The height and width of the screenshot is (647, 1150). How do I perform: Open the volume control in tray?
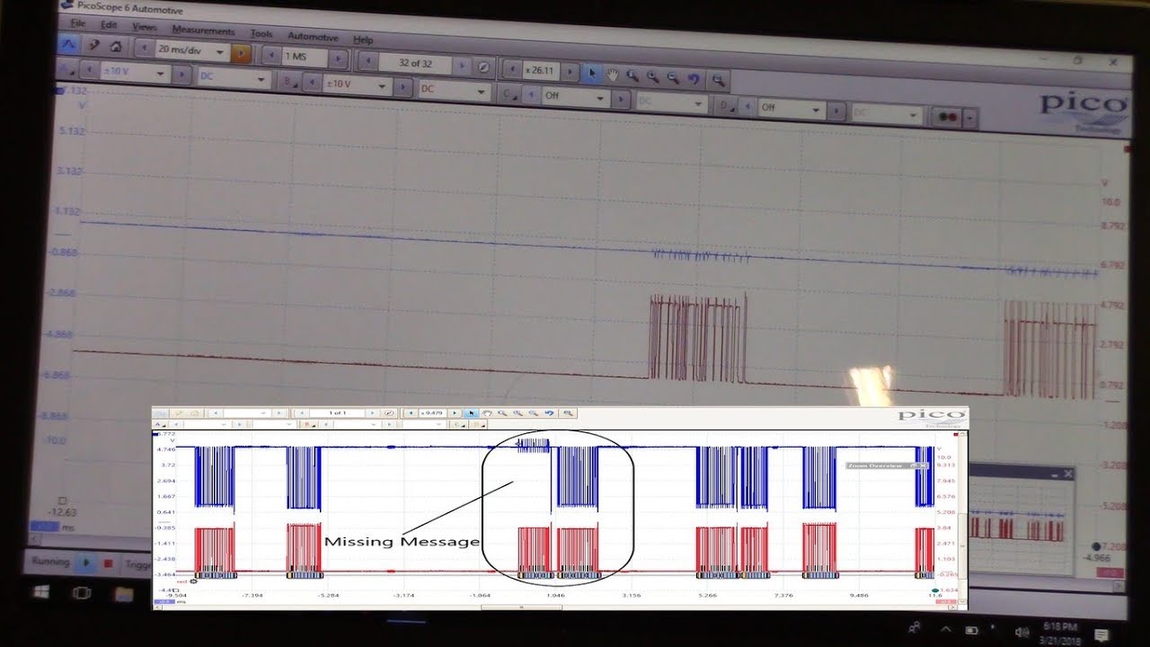click(x=1022, y=633)
